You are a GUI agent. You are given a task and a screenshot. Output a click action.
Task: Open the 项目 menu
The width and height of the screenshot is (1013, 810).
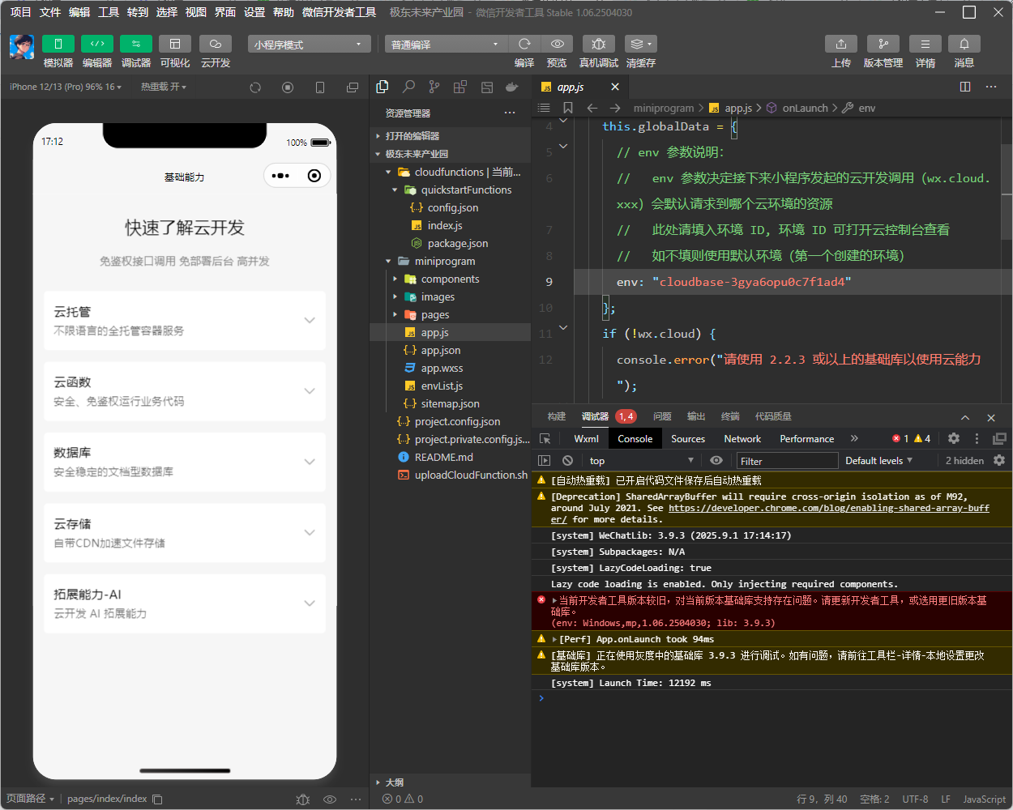(20, 12)
